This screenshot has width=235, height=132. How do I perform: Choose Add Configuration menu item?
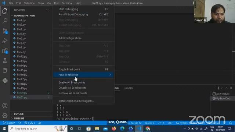click(x=83, y=38)
